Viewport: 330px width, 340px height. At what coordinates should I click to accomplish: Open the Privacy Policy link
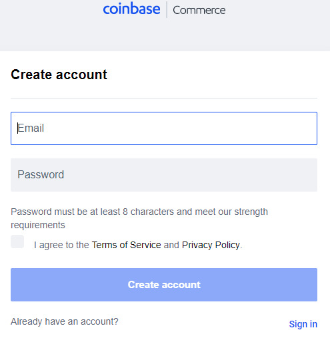pos(211,245)
